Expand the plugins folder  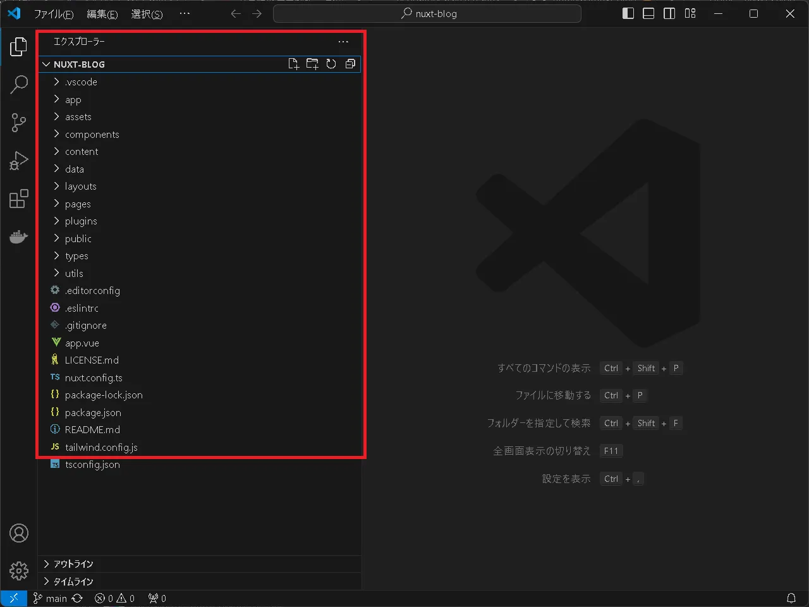[200, 221]
